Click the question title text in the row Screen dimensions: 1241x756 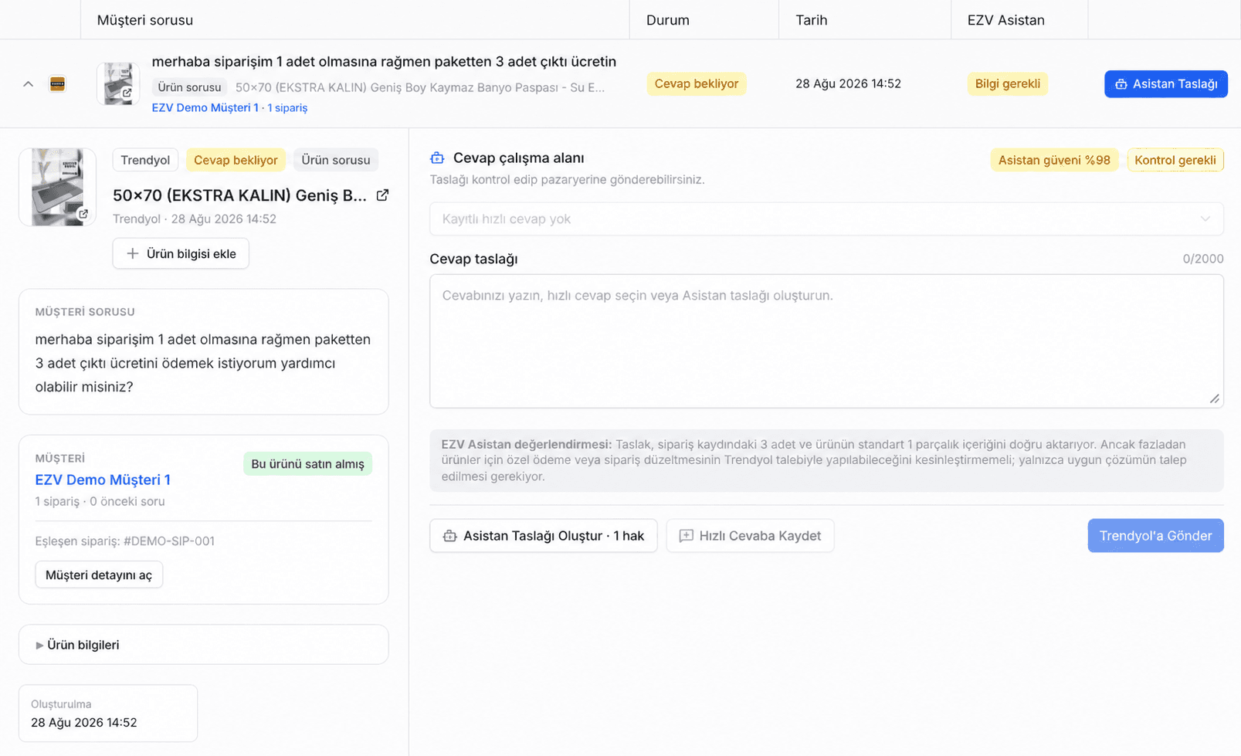click(384, 61)
